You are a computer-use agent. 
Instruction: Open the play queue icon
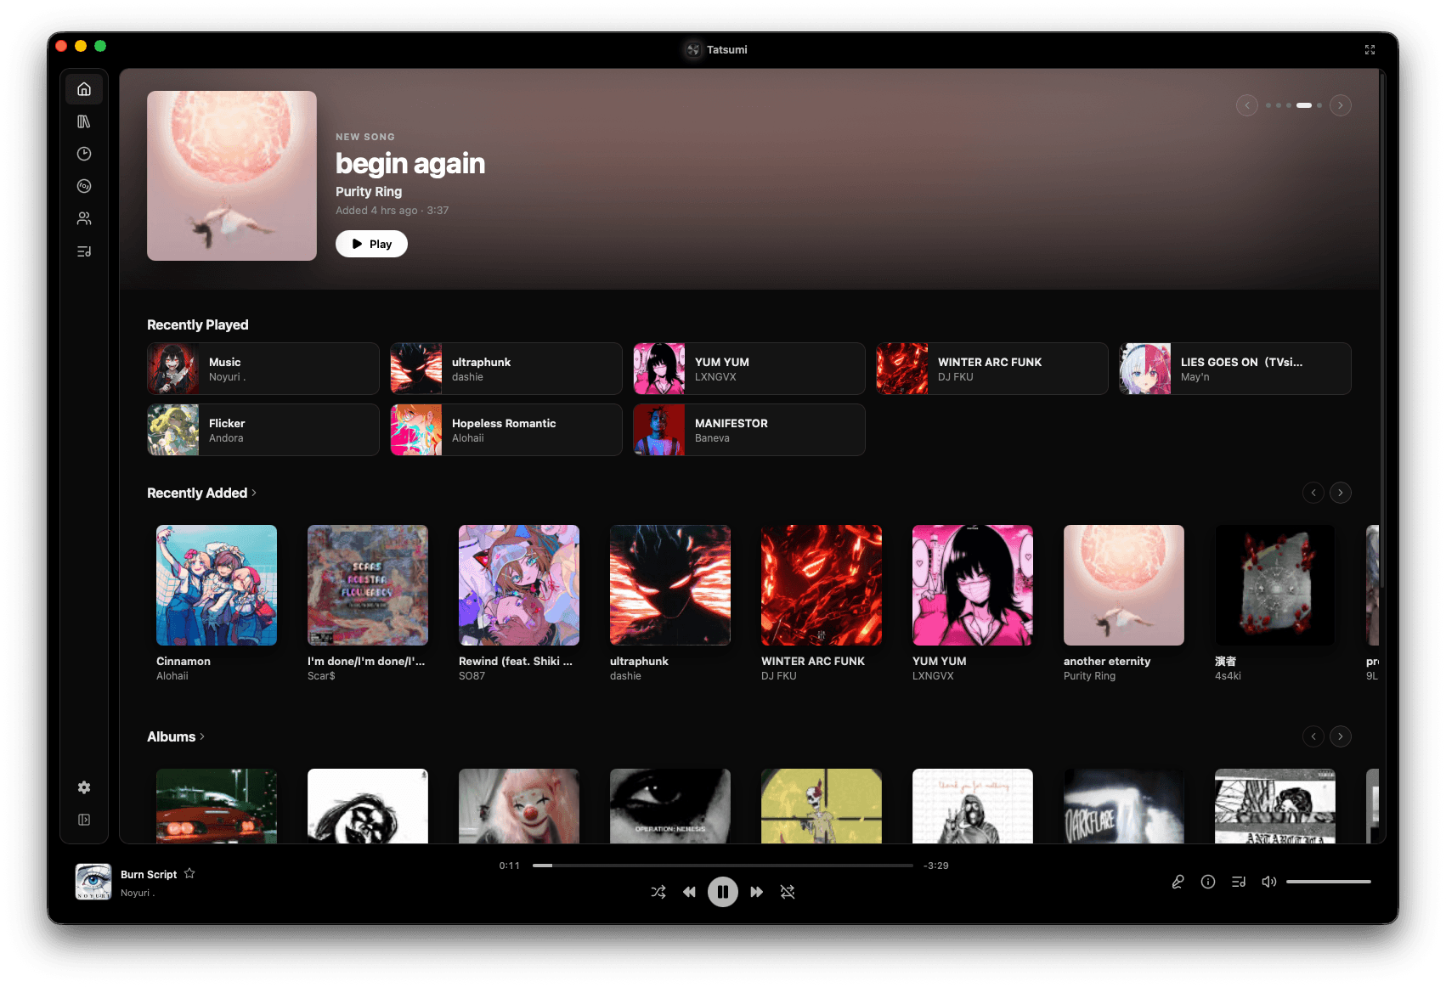[x=1239, y=882]
